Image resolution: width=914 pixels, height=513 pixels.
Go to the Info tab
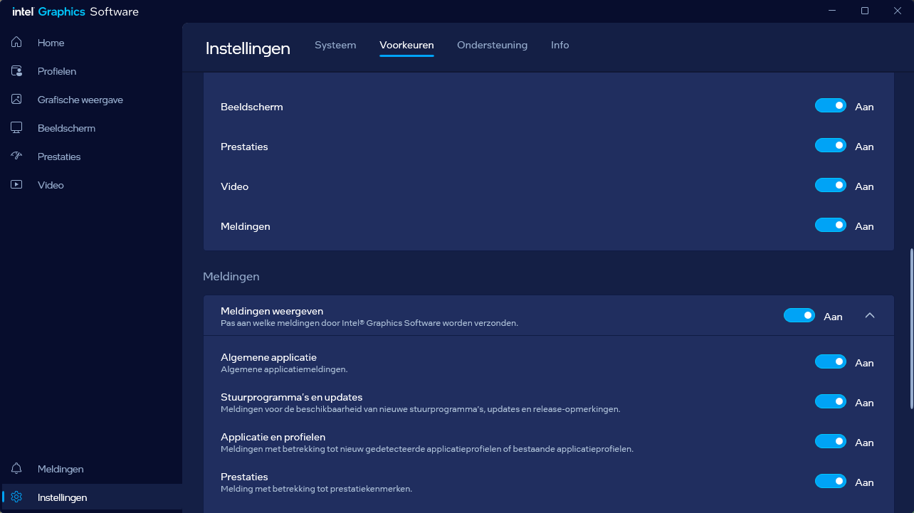(x=560, y=45)
